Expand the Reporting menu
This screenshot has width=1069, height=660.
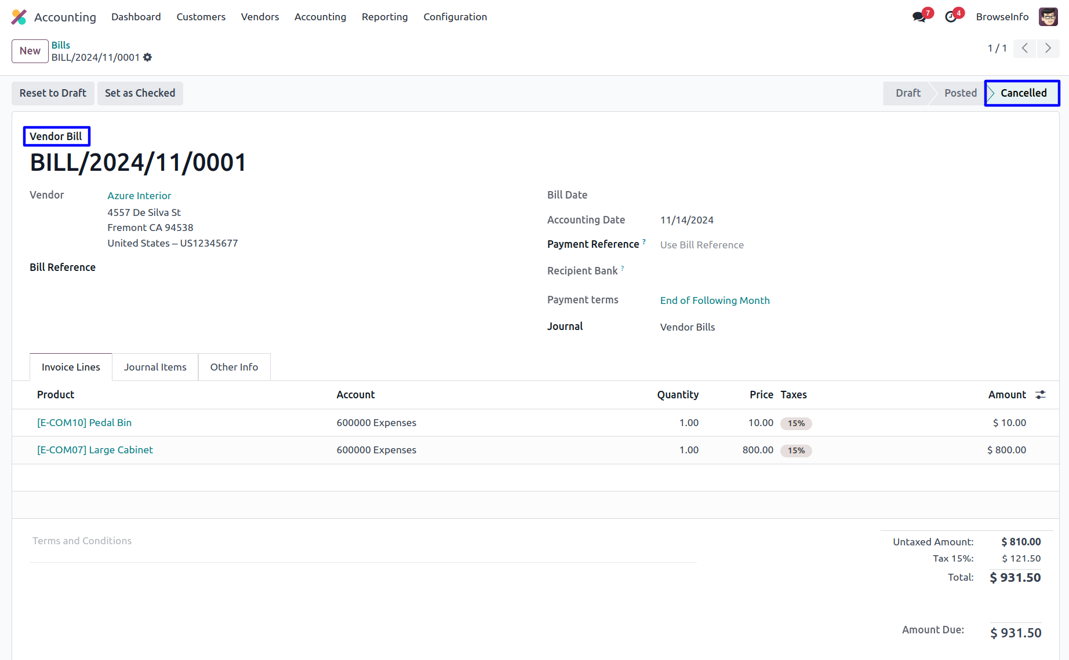384,17
